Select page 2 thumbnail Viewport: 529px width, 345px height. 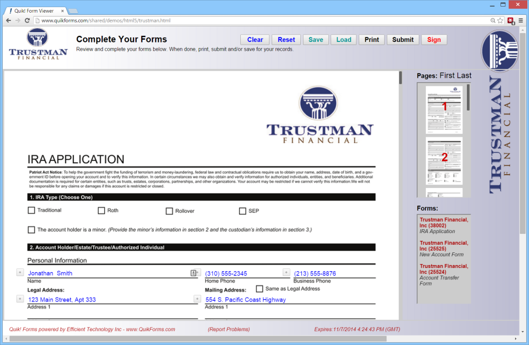pos(444,161)
